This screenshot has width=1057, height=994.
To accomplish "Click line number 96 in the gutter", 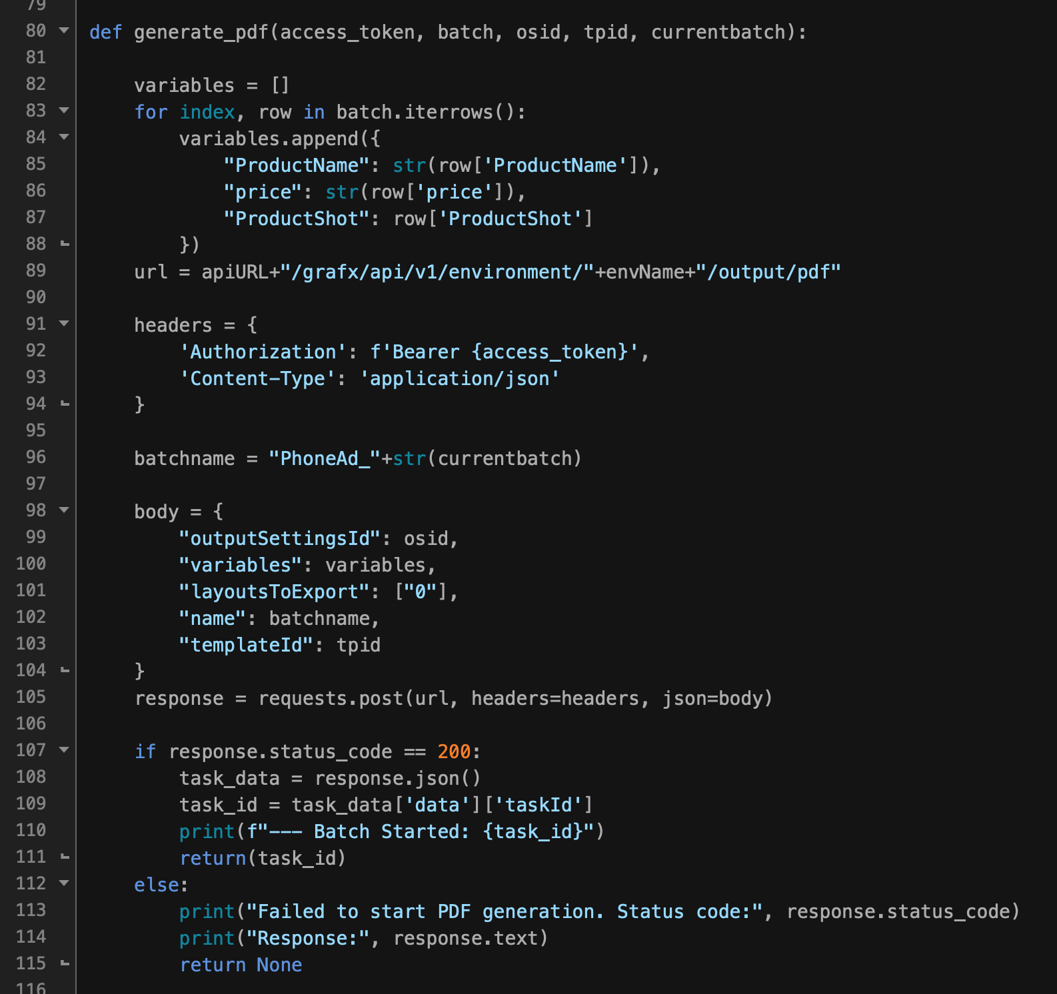I will click(36, 457).
